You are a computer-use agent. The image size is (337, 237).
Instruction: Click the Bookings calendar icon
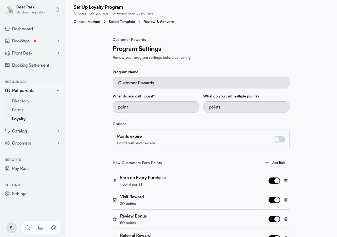(x=7, y=41)
